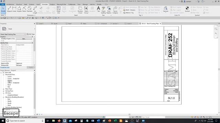
Task: Open the Structure ribbon tab
Action: (x=19, y=4)
